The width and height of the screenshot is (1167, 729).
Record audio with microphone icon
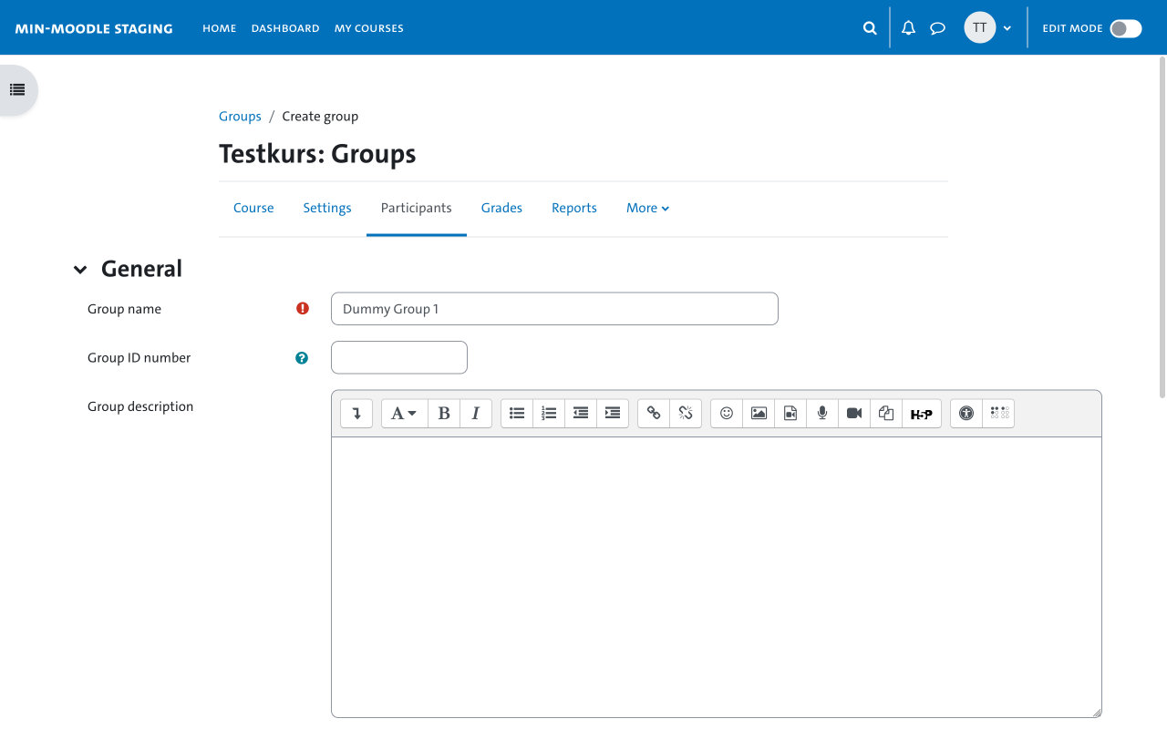[x=822, y=414]
